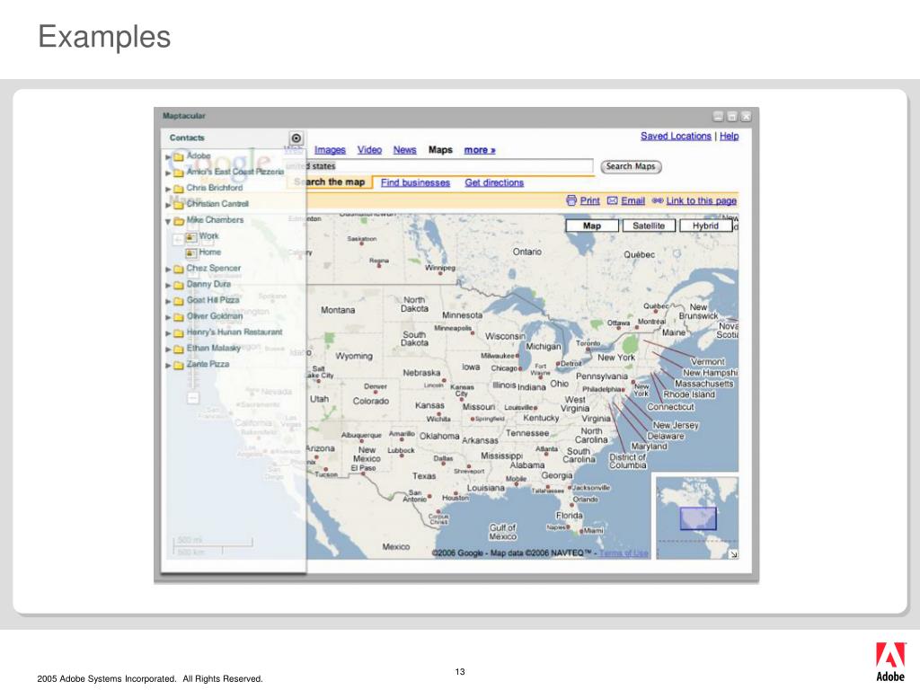Click the Colorado label on the map
The height and width of the screenshot is (690, 920).
(370, 402)
